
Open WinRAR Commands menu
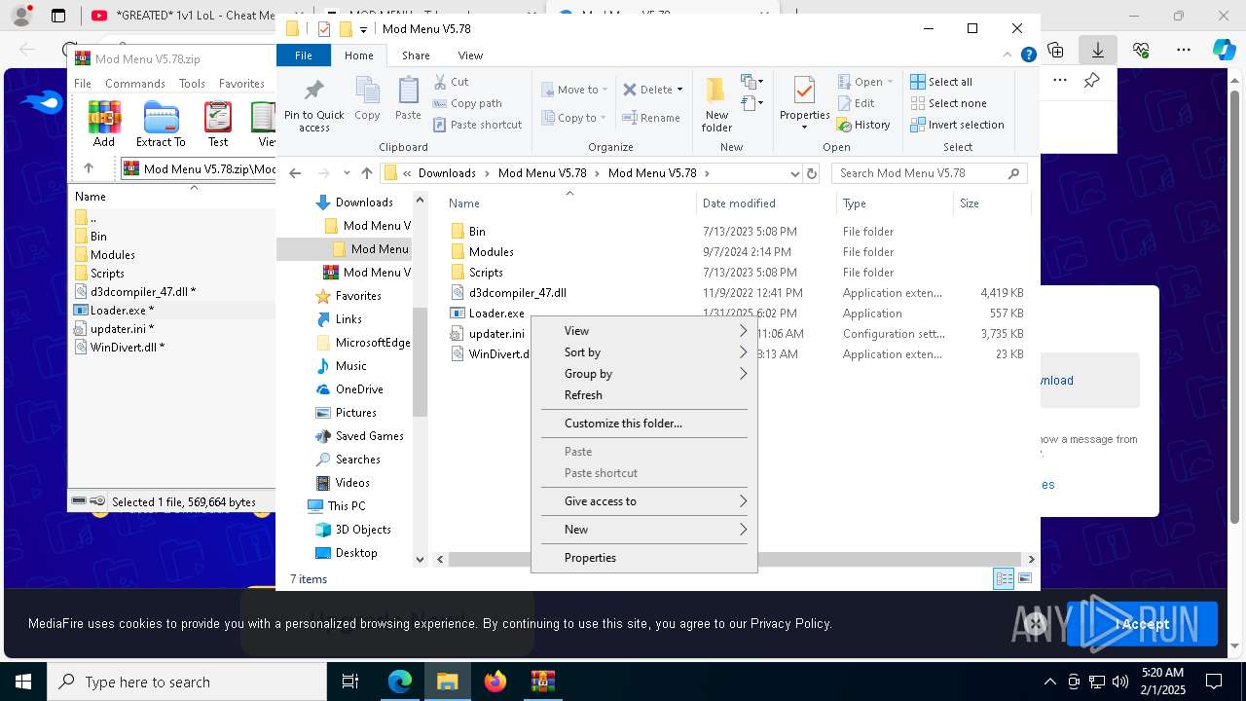(135, 84)
